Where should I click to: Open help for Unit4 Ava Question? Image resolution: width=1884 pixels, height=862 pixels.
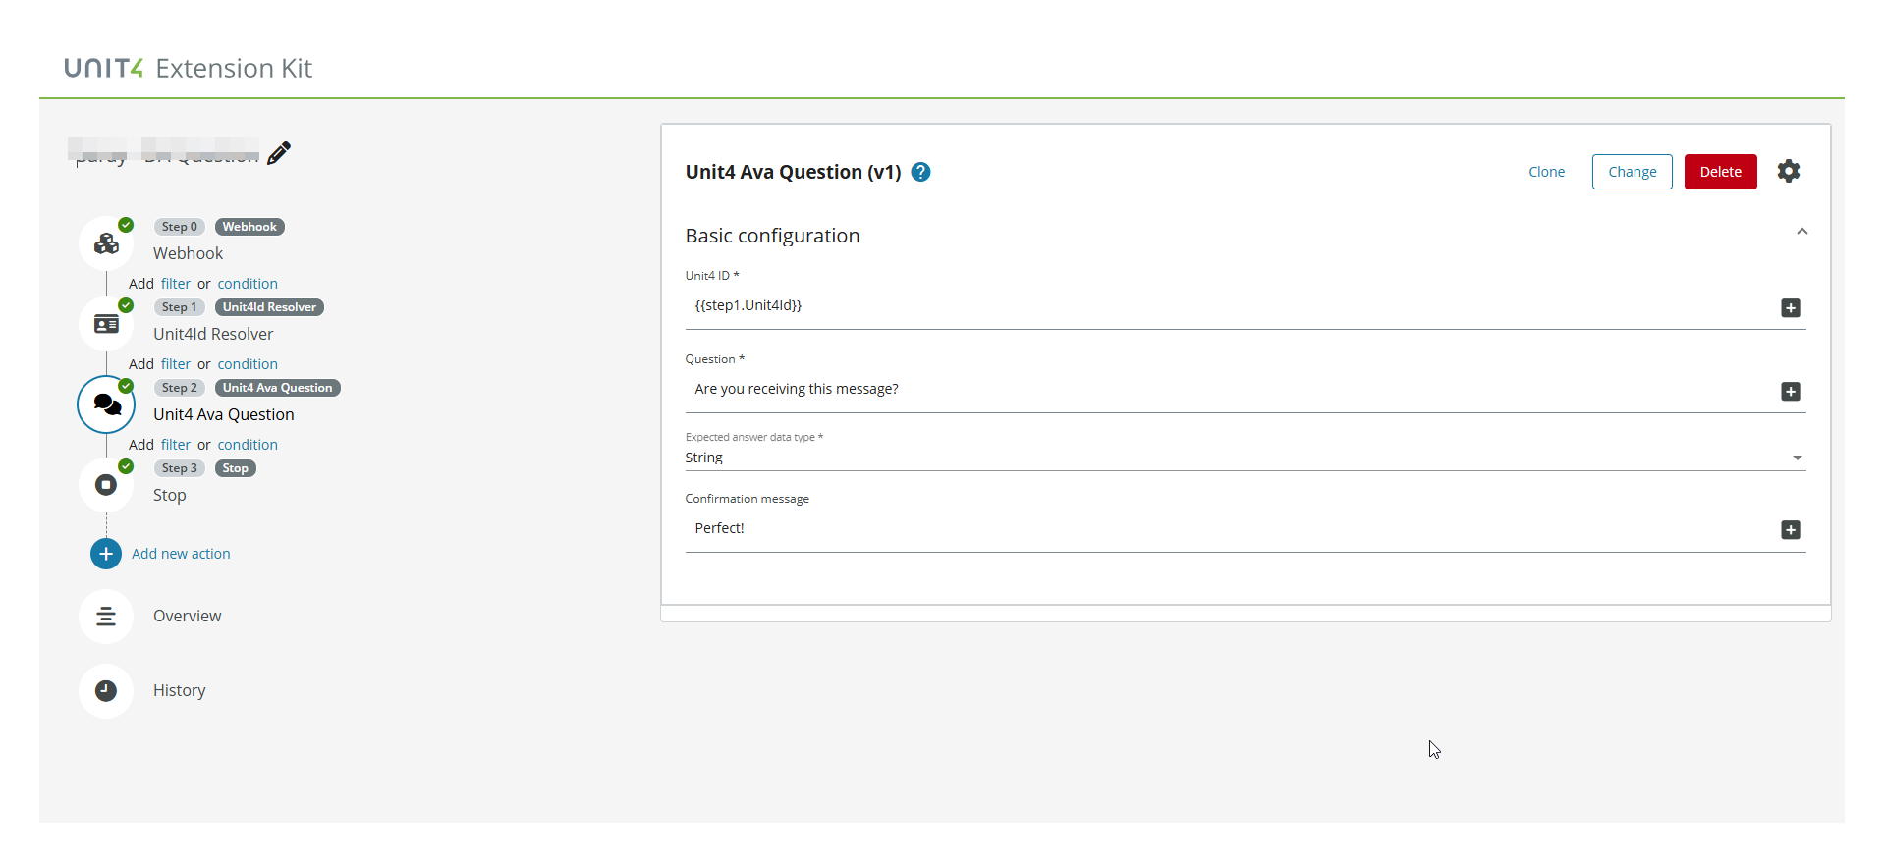click(x=920, y=172)
